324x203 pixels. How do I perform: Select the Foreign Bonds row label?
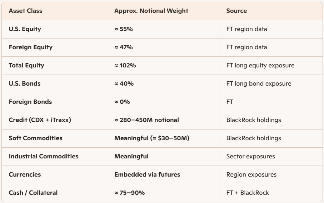pos(30,102)
